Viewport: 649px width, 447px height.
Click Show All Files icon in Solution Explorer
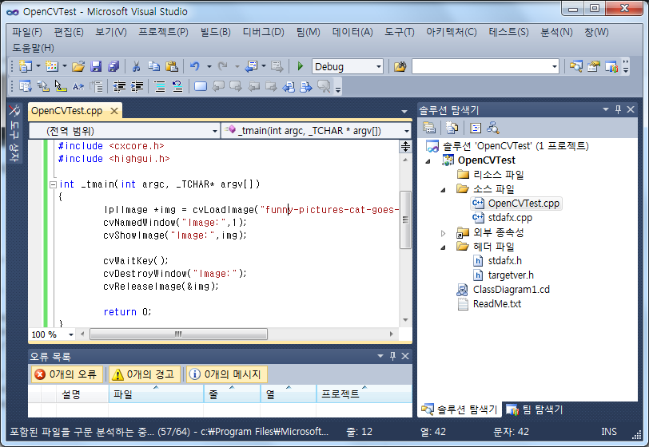(x=452, y=127)
